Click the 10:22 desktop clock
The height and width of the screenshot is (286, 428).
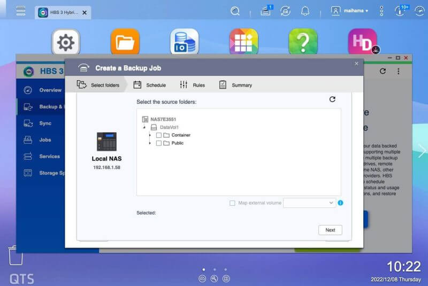tap(403, 267)
